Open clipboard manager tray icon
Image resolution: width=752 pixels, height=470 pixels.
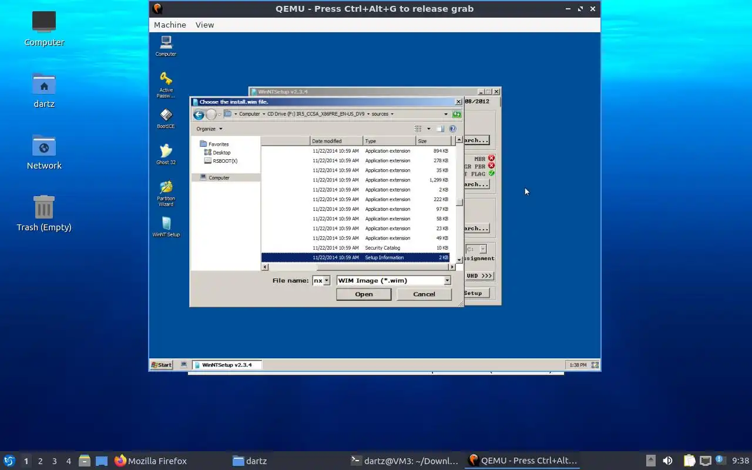[689, 461]
